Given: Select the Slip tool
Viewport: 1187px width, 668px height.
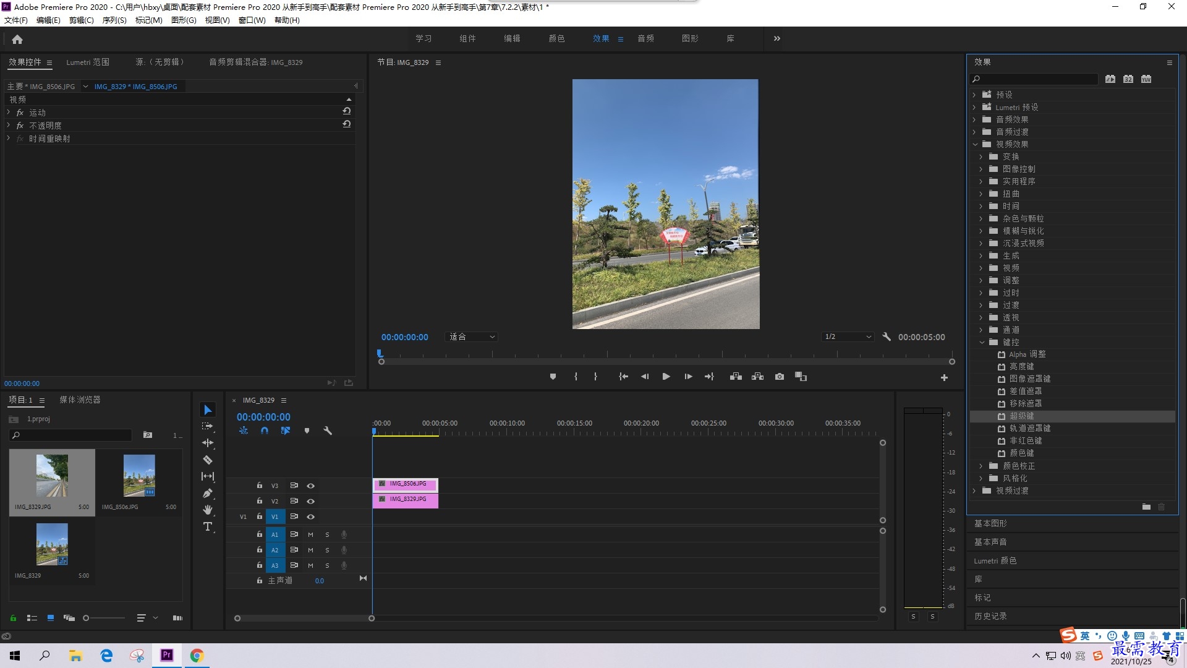Looking at the screenshot, I should pyautogui.click(x=208, y=476).
